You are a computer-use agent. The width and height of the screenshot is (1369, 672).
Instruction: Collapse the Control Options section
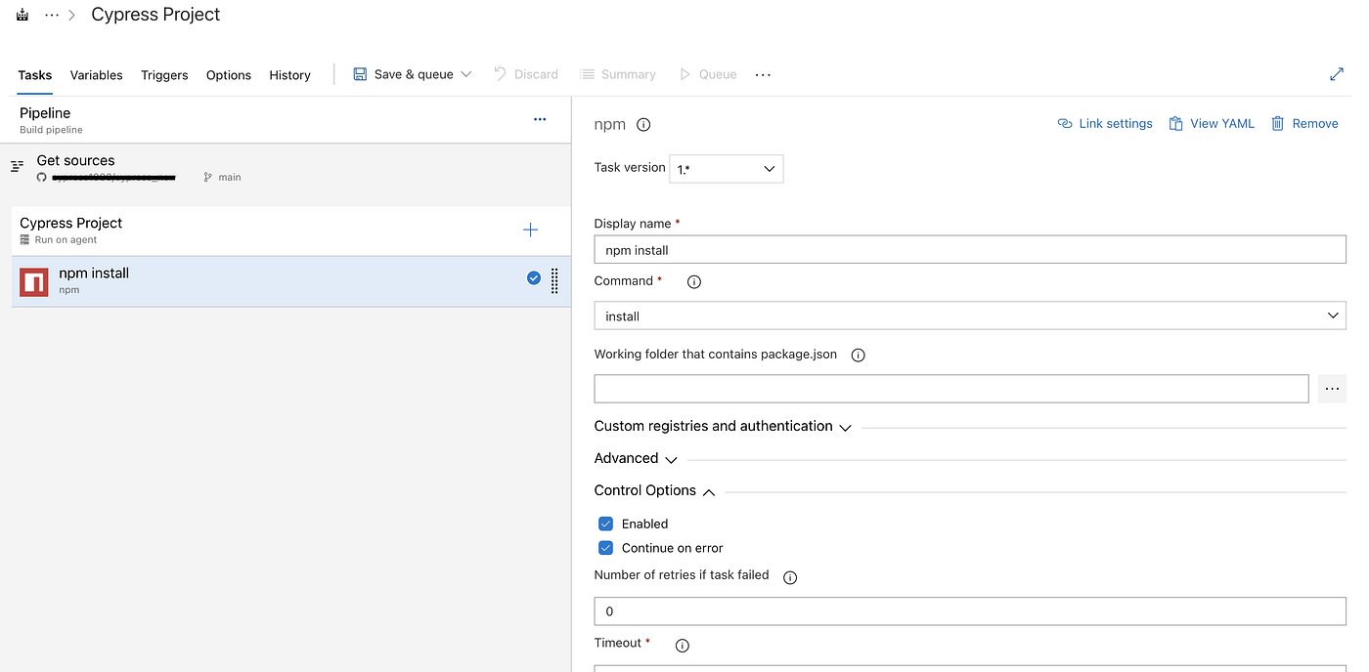(x=655, y=490)
